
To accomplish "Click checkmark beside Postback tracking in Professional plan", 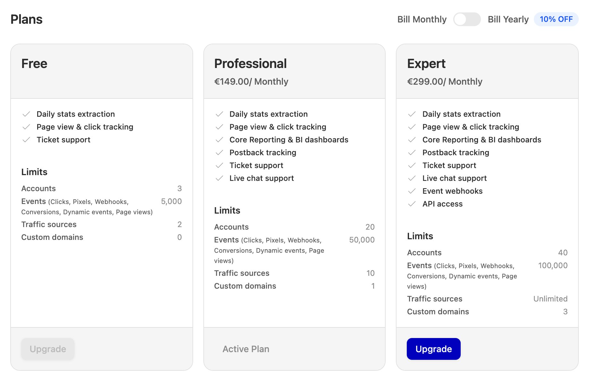I will 219,153.
